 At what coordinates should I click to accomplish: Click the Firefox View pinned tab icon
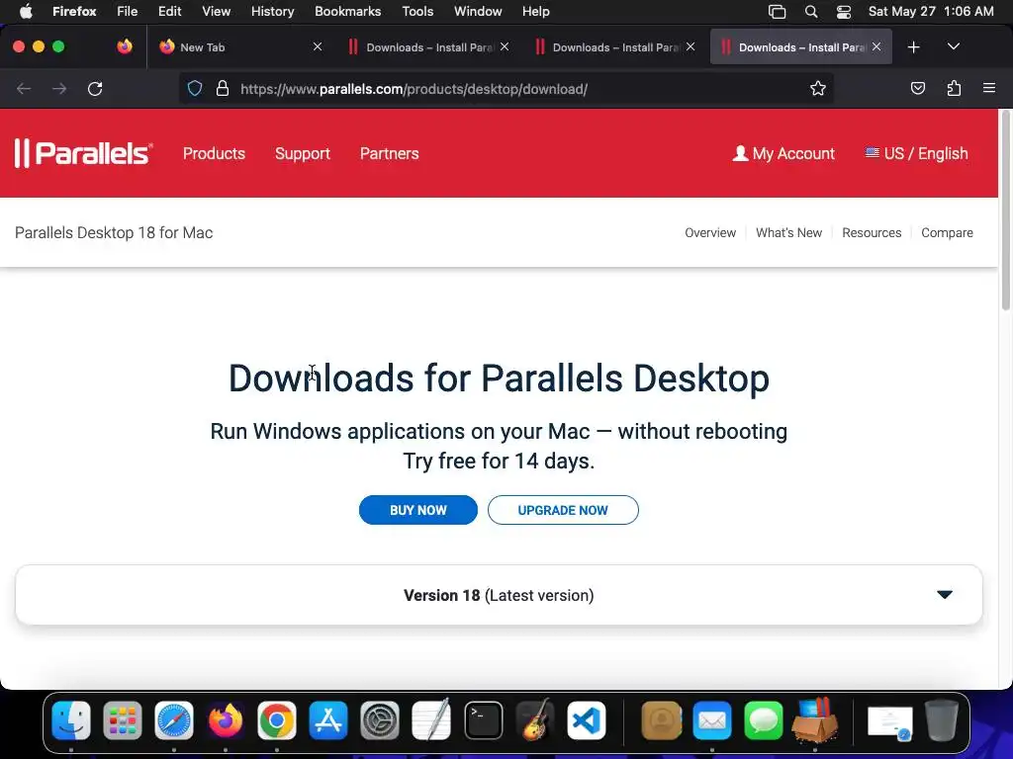(x=125, y=46)
